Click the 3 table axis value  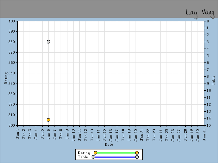pos(208,42)
